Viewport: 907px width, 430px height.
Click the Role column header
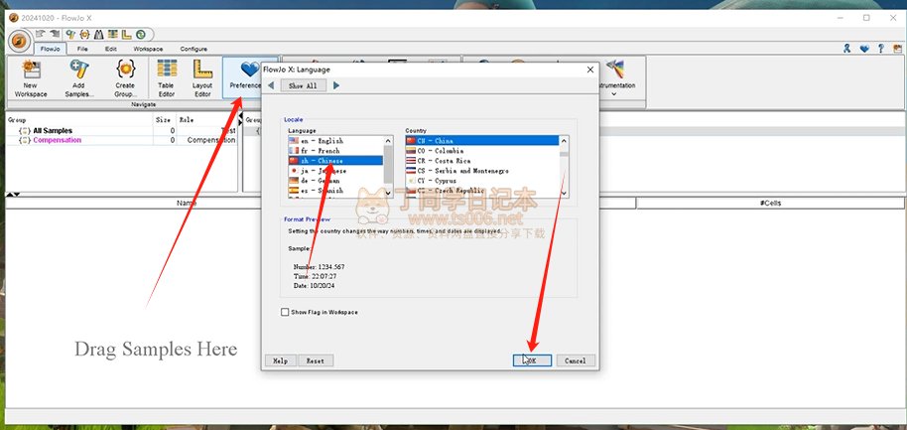coord(206,120)
